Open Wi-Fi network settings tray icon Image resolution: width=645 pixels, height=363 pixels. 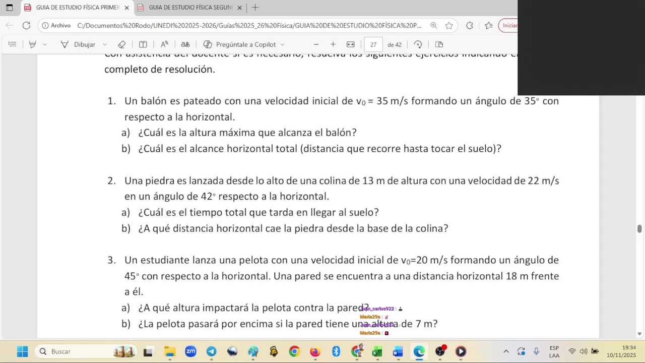[x=572, y=351]
